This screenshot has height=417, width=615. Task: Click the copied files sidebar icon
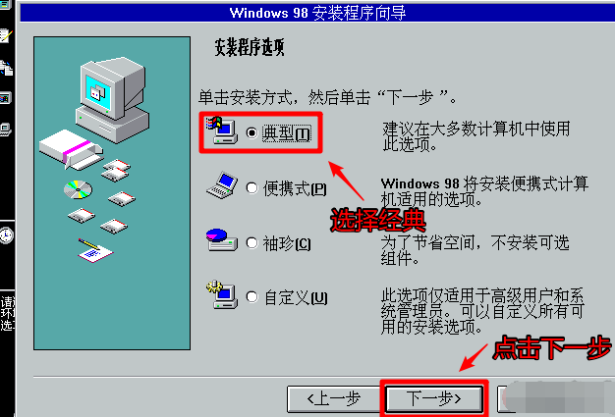(6, 68)
